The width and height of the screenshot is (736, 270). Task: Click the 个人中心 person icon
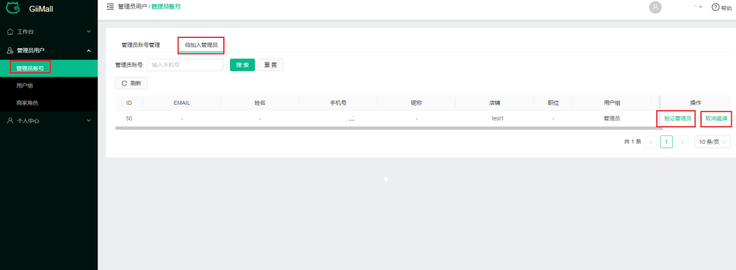(x=10, y=121)
